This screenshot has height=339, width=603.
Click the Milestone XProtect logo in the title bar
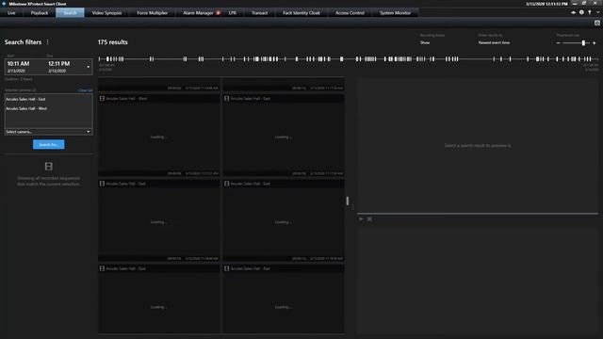4,4
